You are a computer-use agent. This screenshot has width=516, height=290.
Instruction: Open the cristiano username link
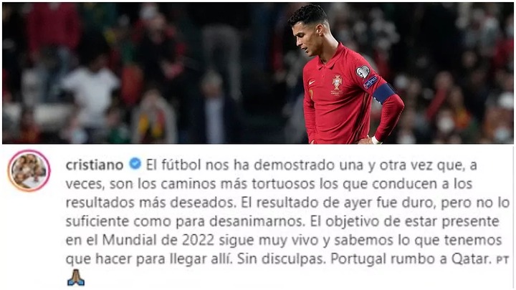pos(95,165)
